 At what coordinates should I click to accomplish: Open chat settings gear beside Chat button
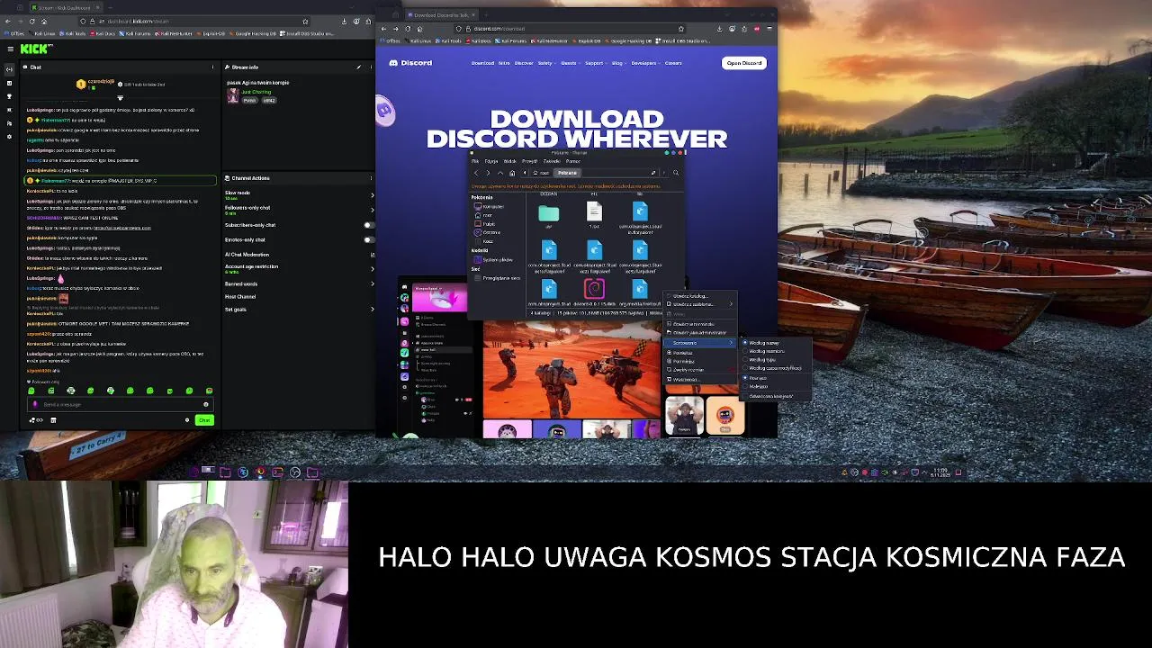point(187,420)
